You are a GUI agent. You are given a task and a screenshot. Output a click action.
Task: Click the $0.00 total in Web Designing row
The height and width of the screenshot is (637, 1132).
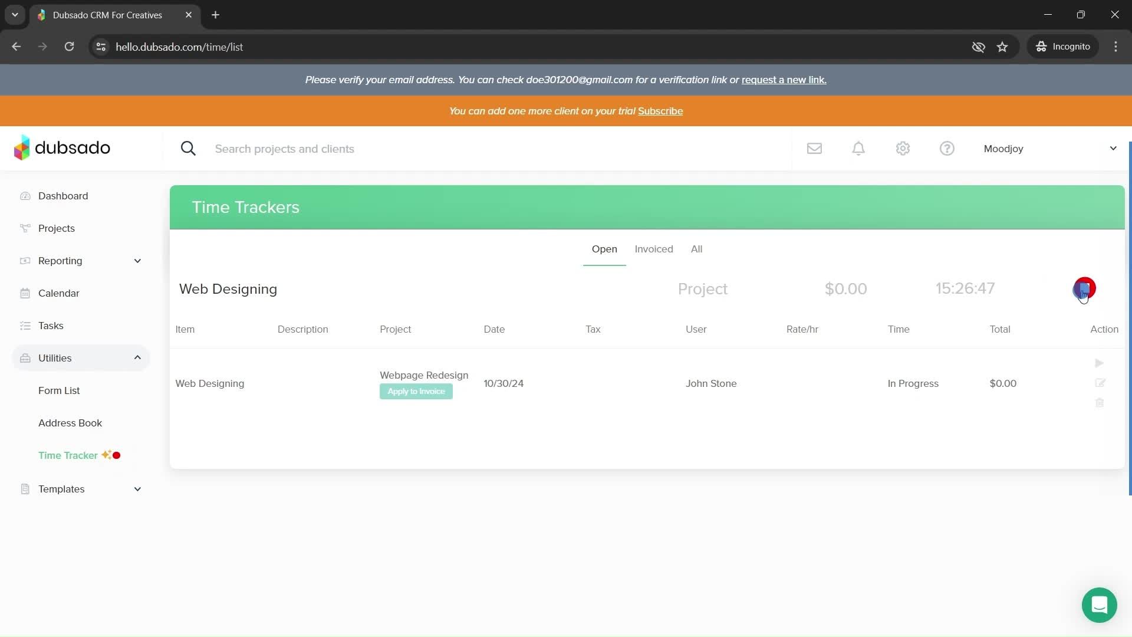coord(1003,383)
